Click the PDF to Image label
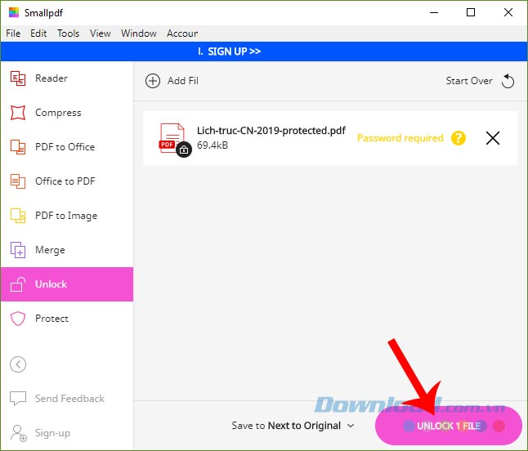Screen dimensions: 528x451 [66, 216]
